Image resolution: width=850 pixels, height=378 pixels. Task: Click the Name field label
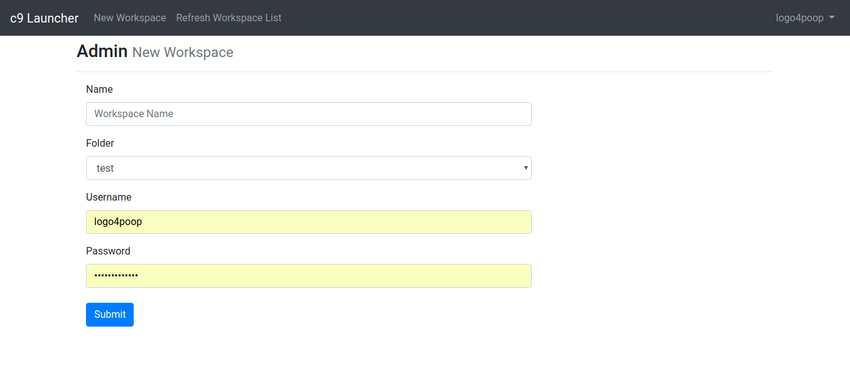[99, 89]
